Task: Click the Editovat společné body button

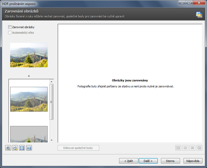Action: 78,148
